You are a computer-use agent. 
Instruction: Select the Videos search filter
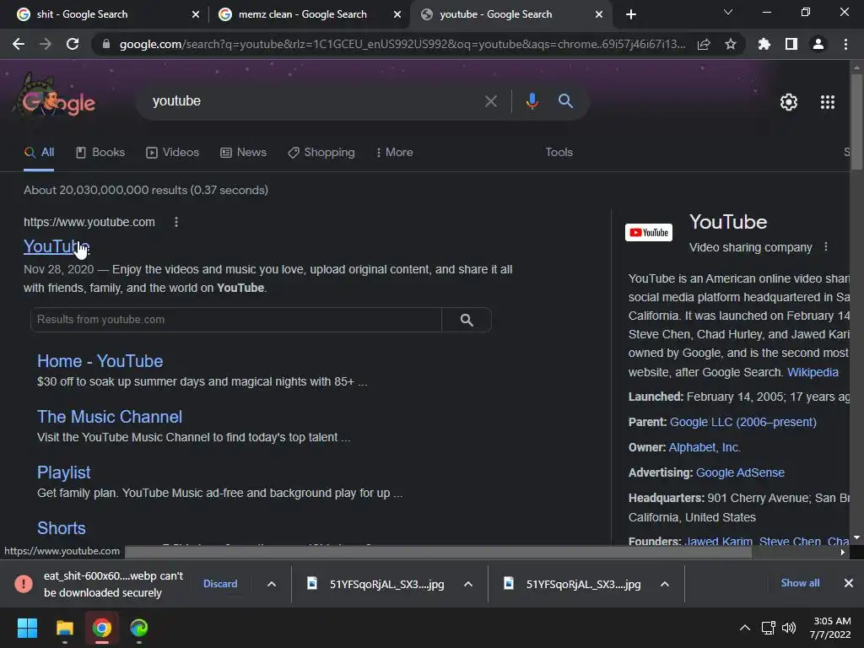172,153
